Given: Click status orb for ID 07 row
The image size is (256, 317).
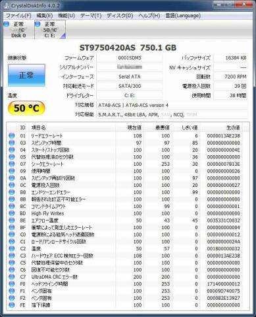Looking at the screenshot, I should click(x=12, y=164).
